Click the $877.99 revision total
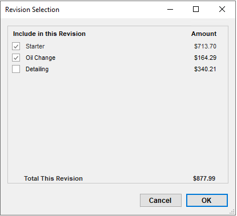The height and width of the screenshot is (216, 237). (x=204, y=178)
